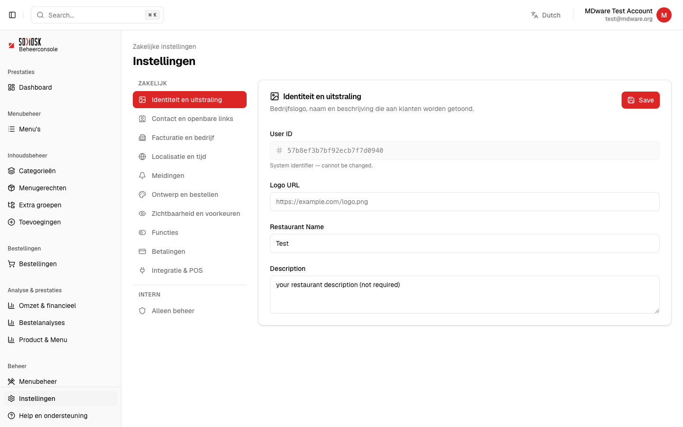Click the Bestellingen cart icon
Image resolution: width=683 pixels, height=427 pixels.
click(11, 264)
